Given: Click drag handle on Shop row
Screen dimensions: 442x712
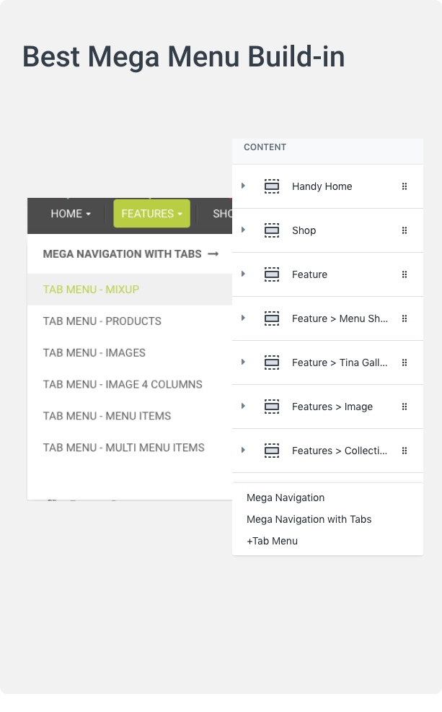Looking at the screenshot, I should tap(405, 230).
